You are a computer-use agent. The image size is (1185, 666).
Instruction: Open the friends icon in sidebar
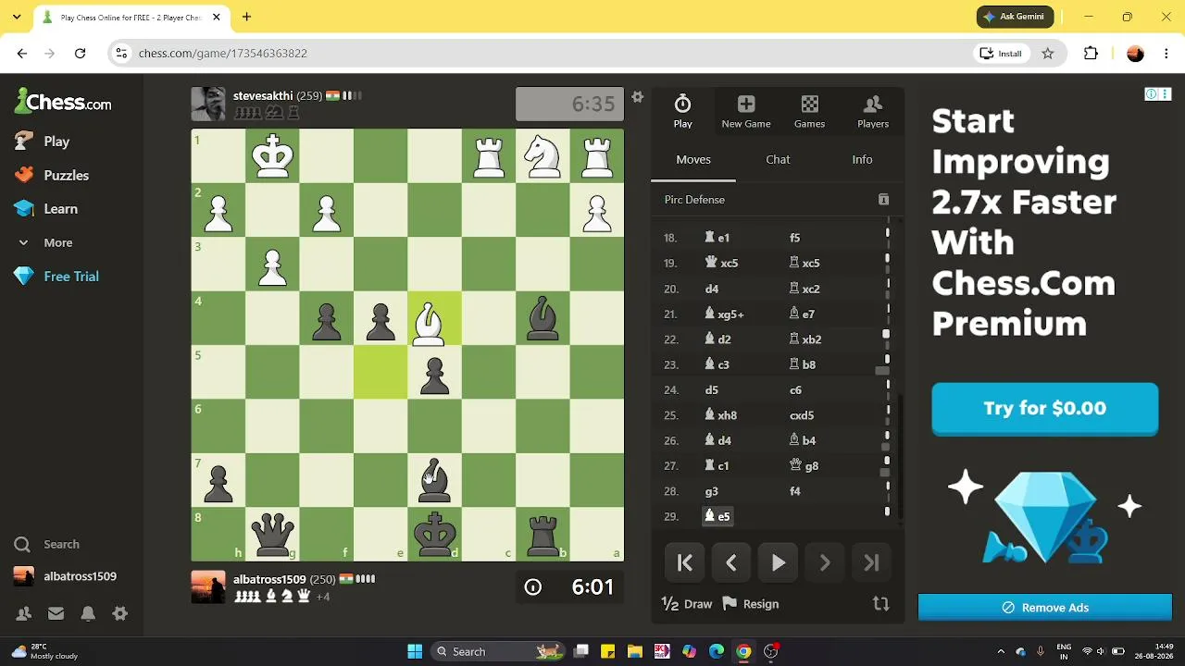point(24,613)
